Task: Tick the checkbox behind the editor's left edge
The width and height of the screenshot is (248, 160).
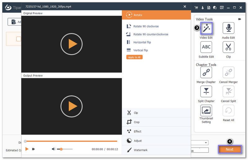Action: 19,39
